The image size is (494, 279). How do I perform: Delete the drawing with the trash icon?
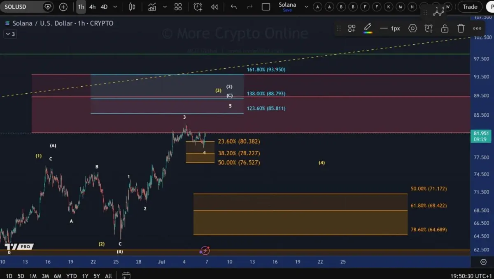coord(461,28)
